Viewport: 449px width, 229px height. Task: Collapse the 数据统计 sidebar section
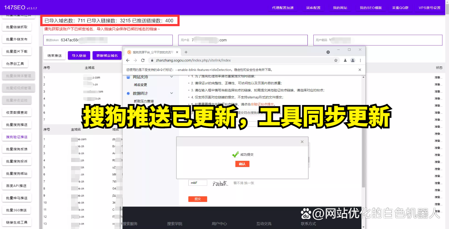point(171,93)
